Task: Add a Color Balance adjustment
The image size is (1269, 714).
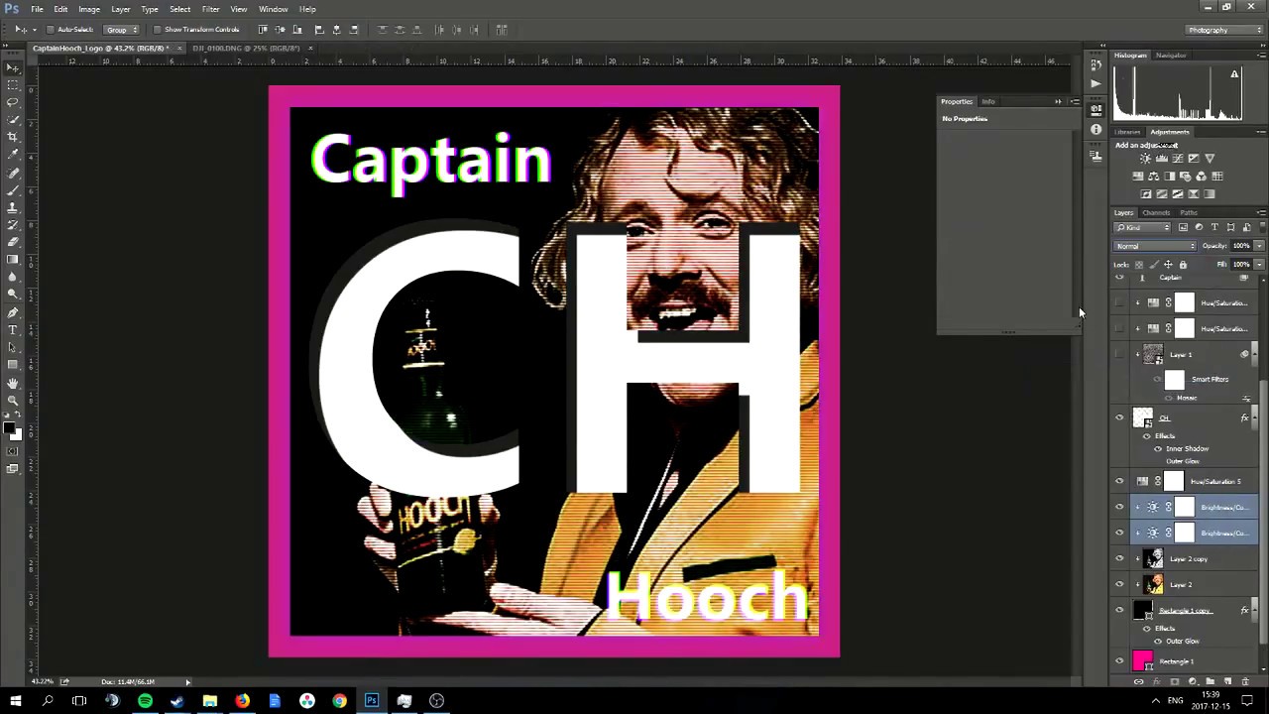Action: tap(1153, 177)
